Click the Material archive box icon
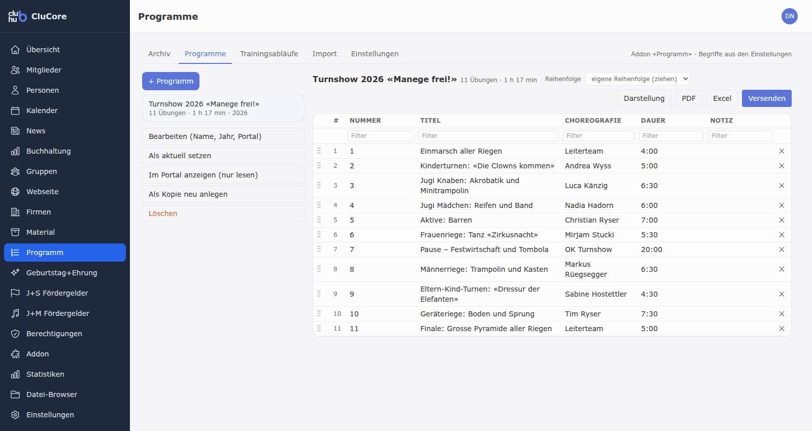Viewport: 812px width, 431px height. pyautogui.click(x=15, y=232)
